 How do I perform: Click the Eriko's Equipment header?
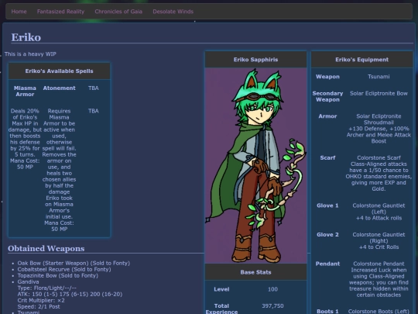click(x=361, y=60)
